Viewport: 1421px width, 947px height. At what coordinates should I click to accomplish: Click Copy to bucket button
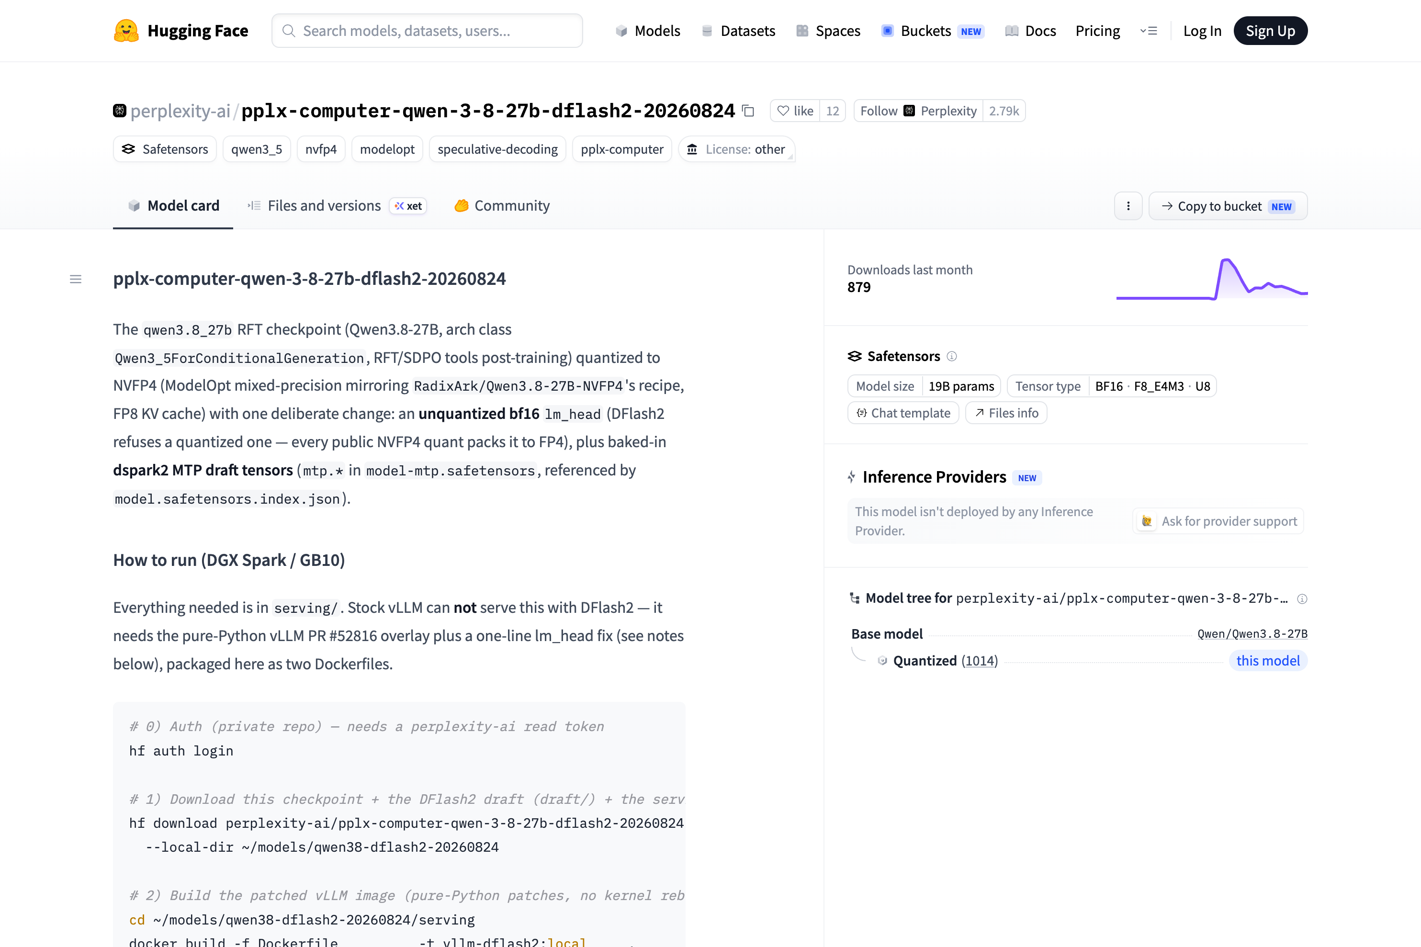coord(1228,206)
